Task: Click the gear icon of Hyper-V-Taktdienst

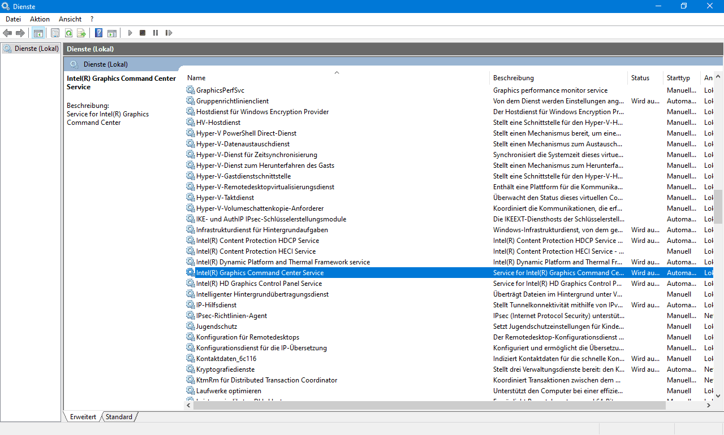Action: point(191,198)
